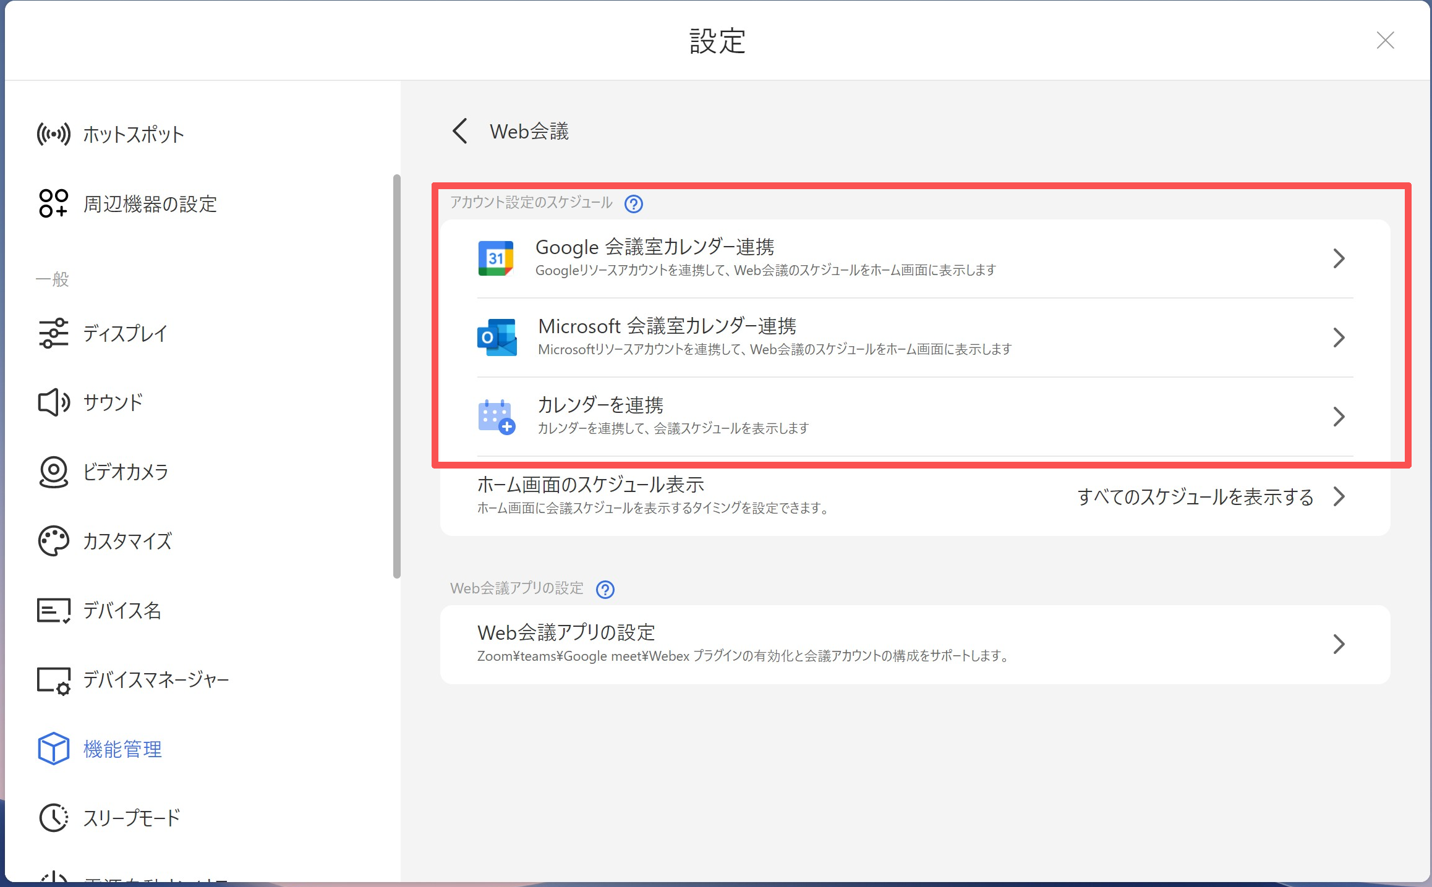Go back using the Web会議 back arrow

pyautogui.click(x=460, y=131)
